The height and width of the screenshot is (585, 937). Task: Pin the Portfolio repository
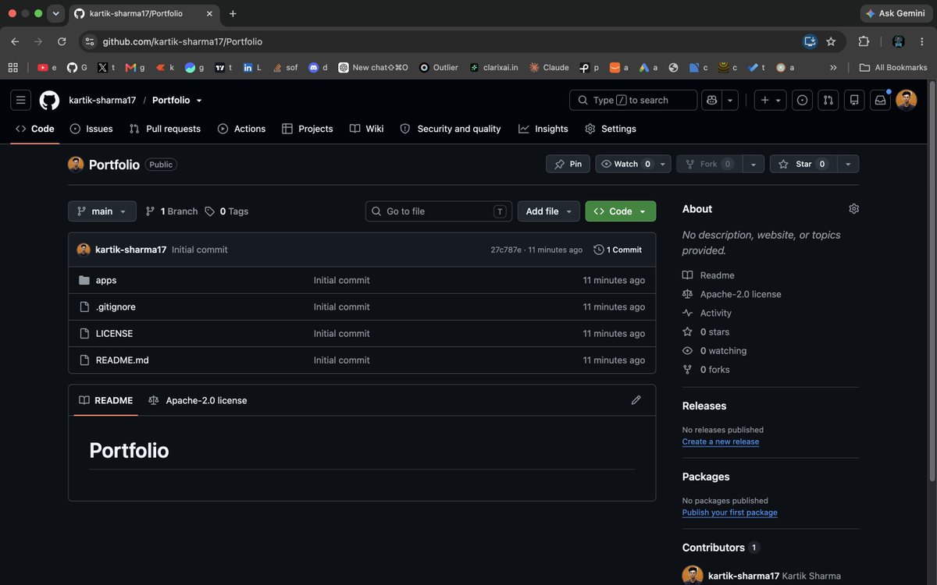point(568,164)
